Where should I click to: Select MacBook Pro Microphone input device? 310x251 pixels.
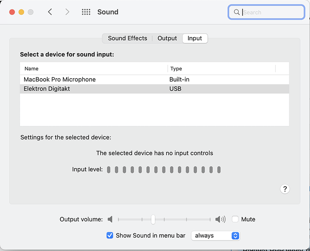[59, 79]
